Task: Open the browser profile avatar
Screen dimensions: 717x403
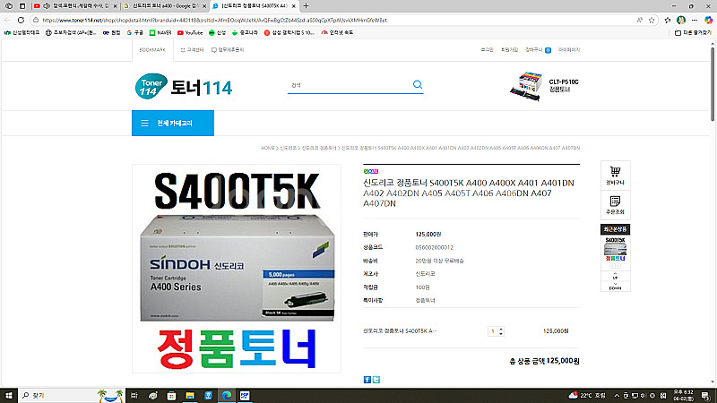Action: 681,20
